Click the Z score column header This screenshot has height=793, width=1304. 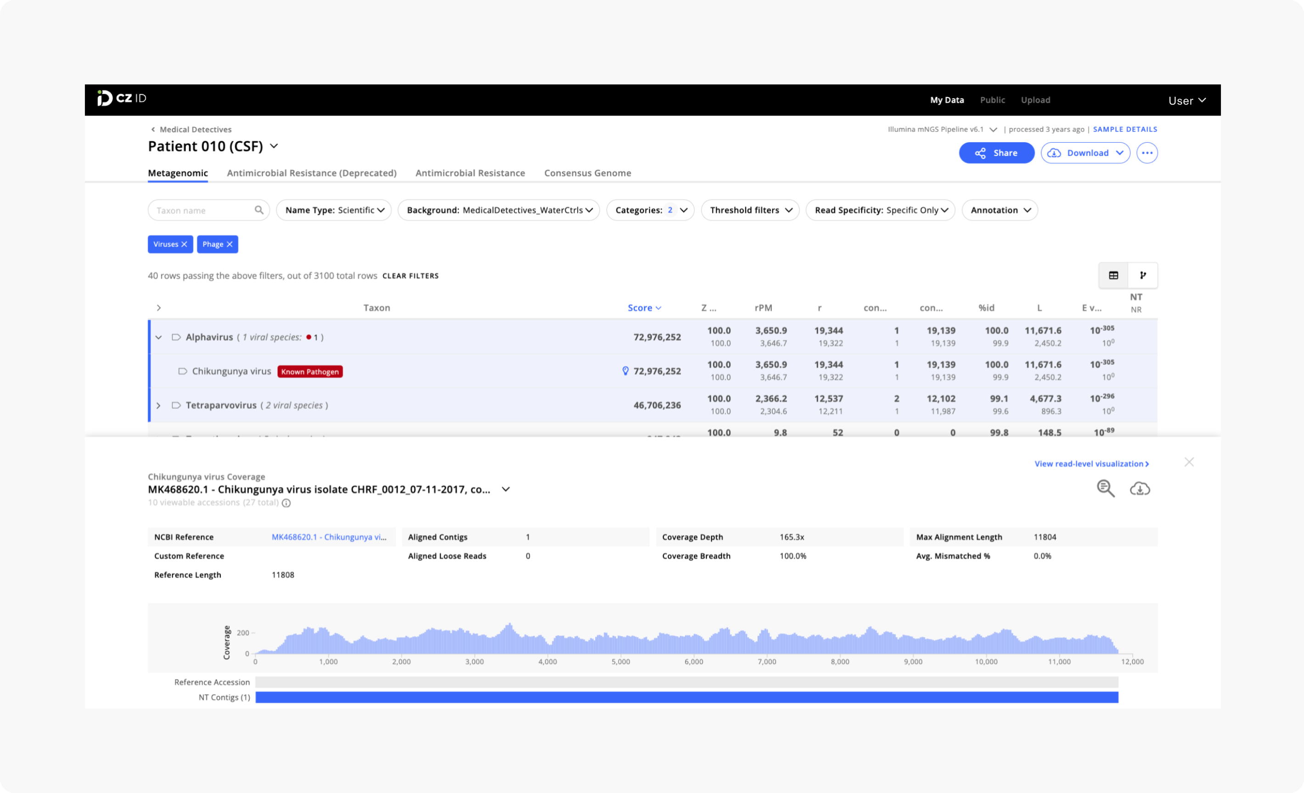pos(708,308)
